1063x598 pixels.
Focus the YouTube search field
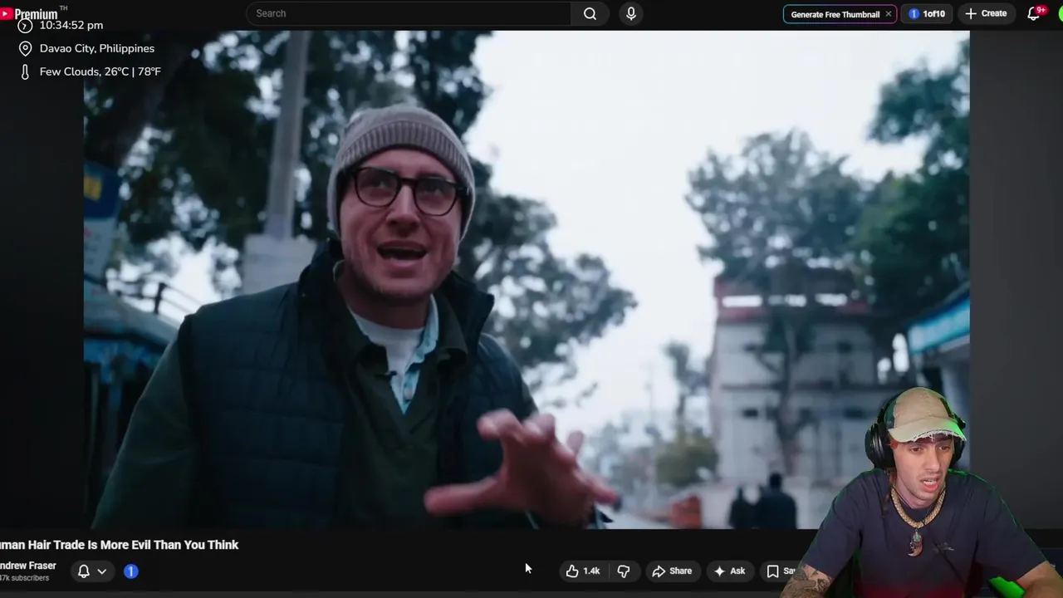point(409,13)
